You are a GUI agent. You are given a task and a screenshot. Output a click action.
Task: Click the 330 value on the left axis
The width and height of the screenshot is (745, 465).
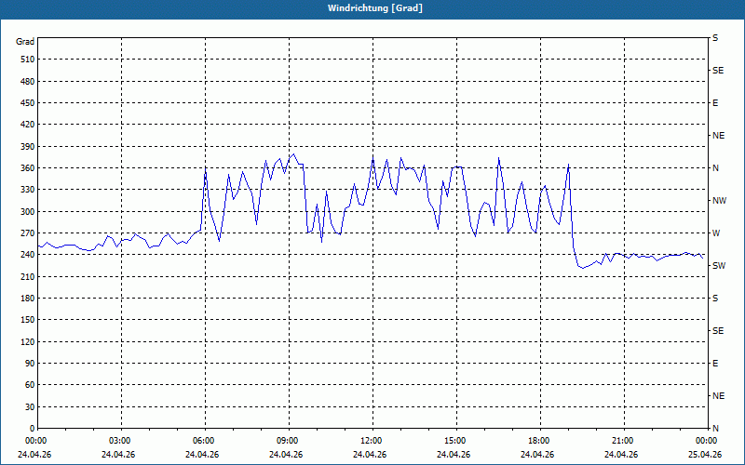tap(28, 190)
